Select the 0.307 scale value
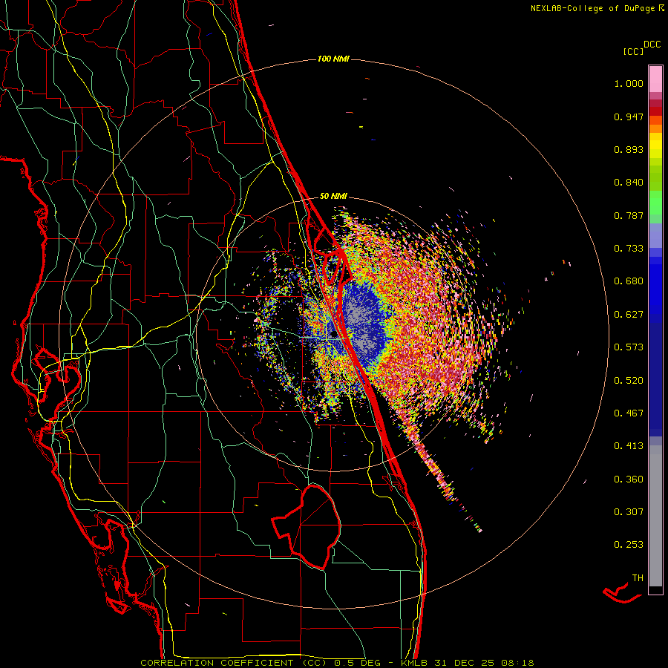Screen dimensions: 668x668 (629, 512)
